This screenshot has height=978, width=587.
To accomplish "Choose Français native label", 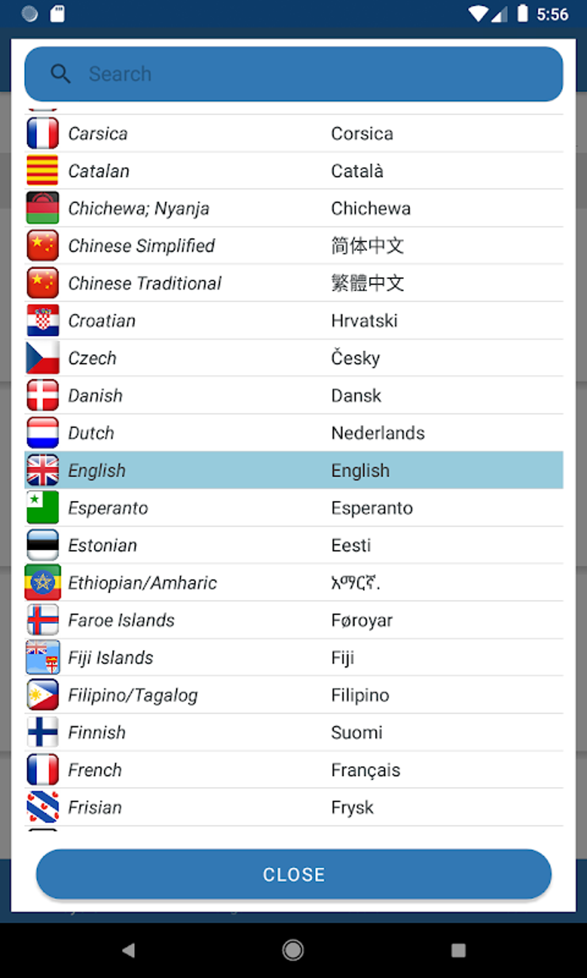I will click(365, 770).
